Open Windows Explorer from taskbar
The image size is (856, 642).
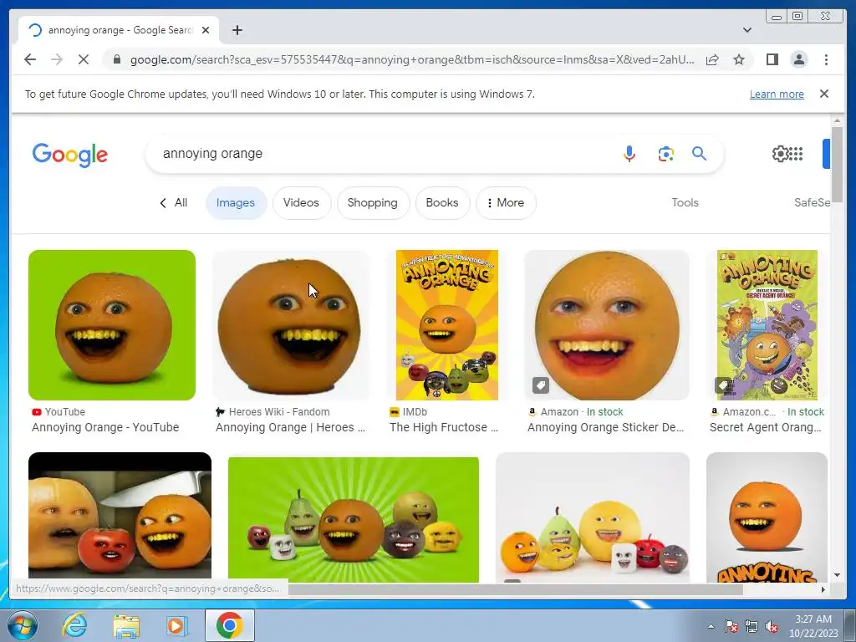[x=126, y=625]
